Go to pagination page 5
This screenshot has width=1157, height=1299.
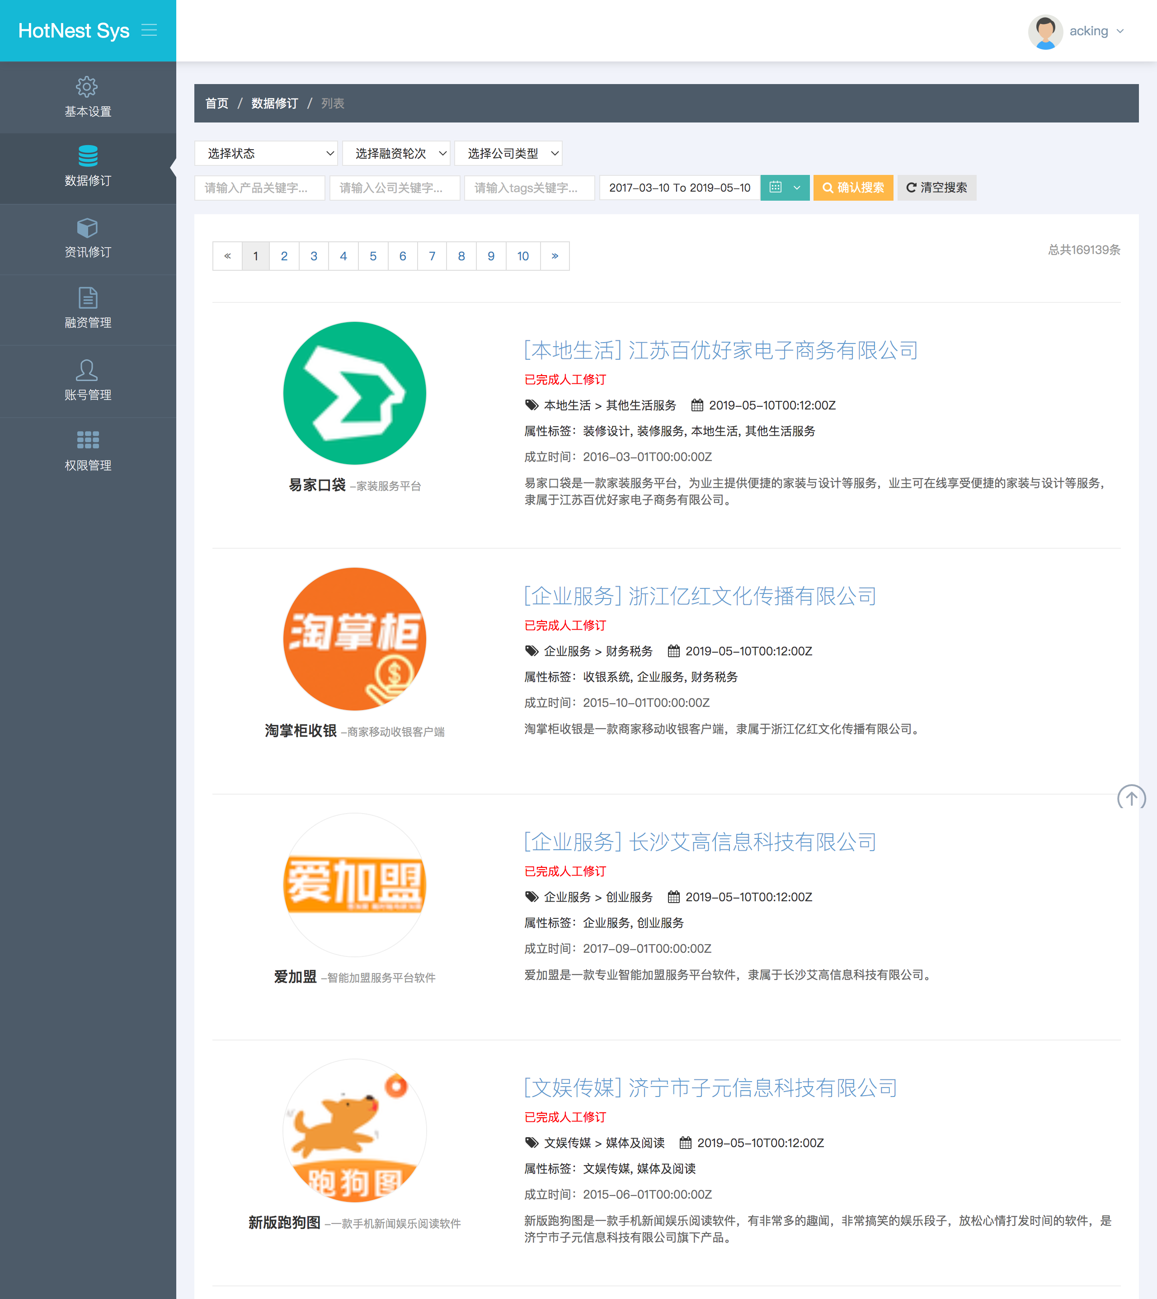tap(373, 256)
